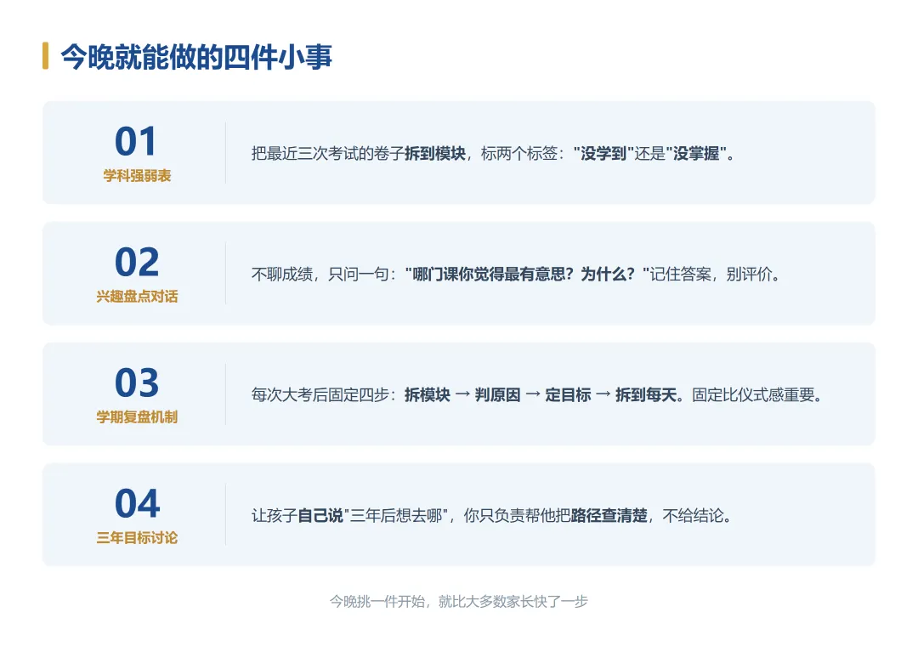Click the number 03

pyautogui.click(x=136, y=382)
